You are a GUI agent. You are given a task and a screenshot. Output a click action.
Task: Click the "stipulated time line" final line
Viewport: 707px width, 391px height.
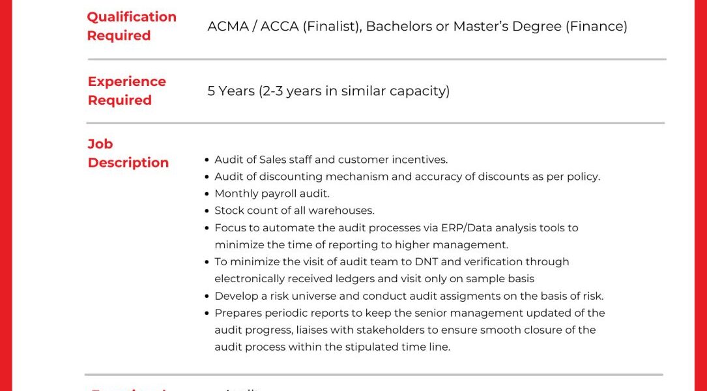332,347
